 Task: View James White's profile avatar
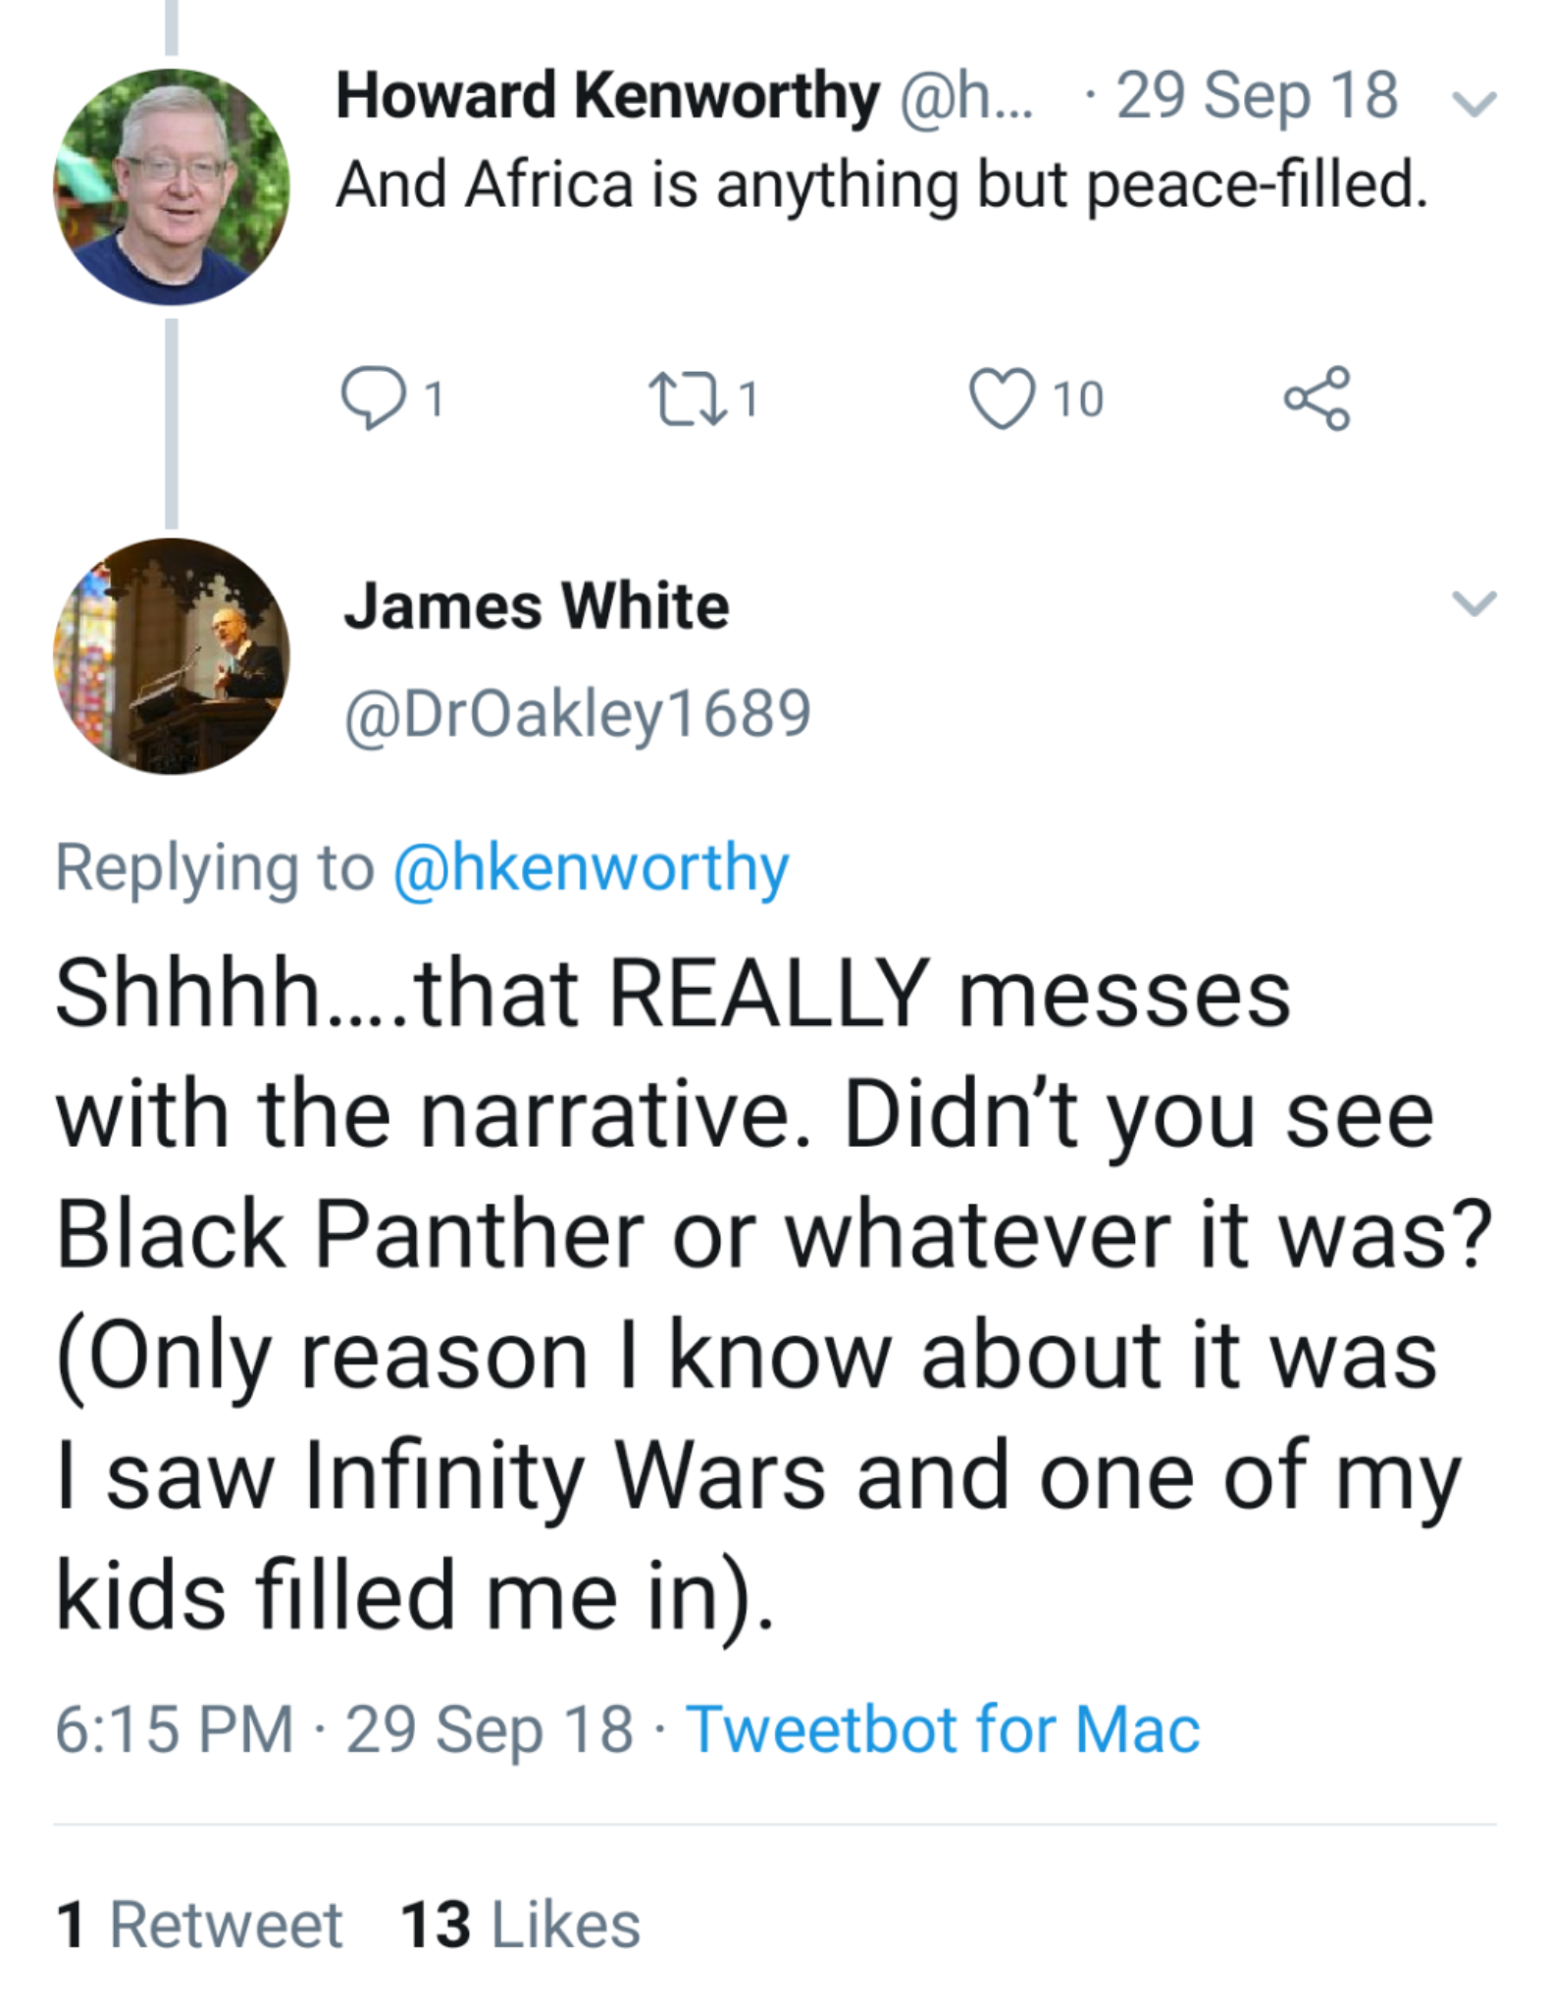point(172,656)
